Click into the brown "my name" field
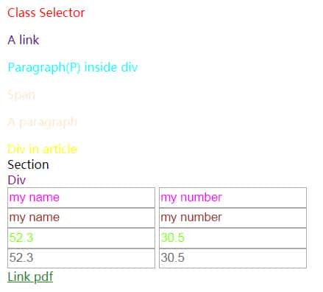This screenshot has height=292, width=323. click(x=81, y=218)
